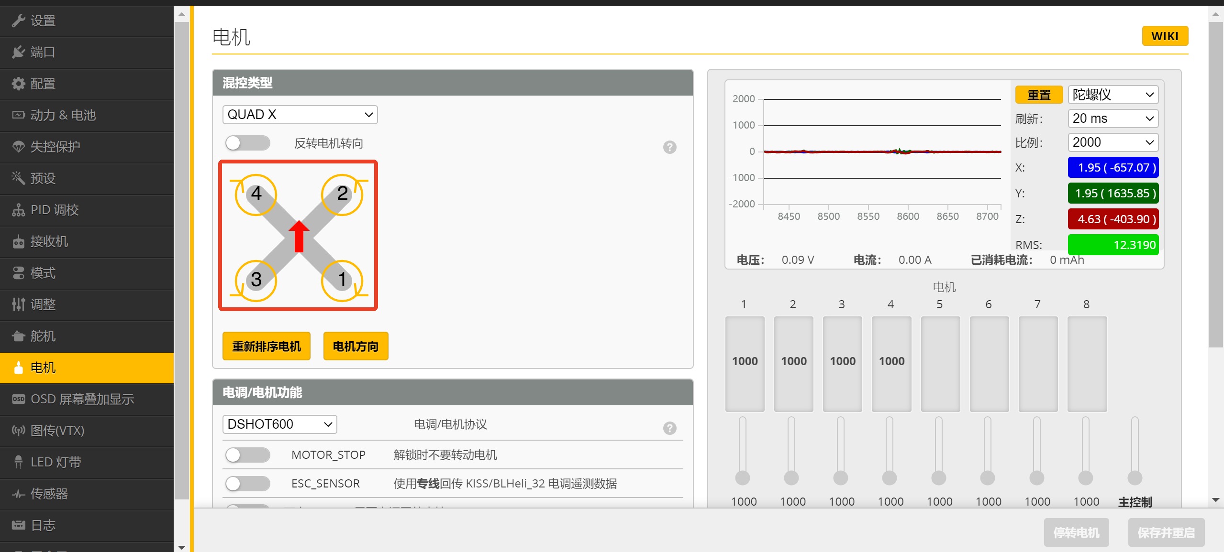The image size is (1224, 552).
Task: Click the 主控制 master slider handle
Action: point(1135,477)
